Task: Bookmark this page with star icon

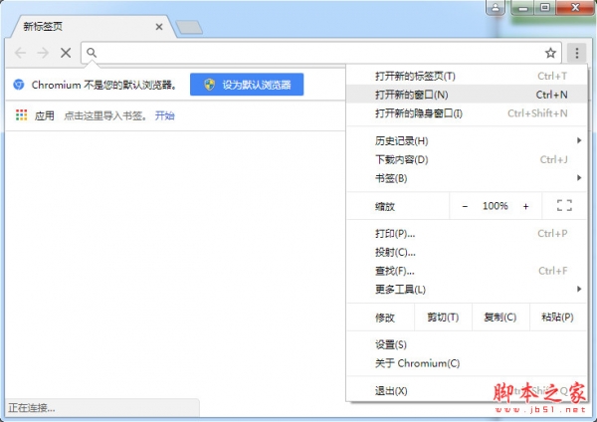Action: (x=550, y=53)
